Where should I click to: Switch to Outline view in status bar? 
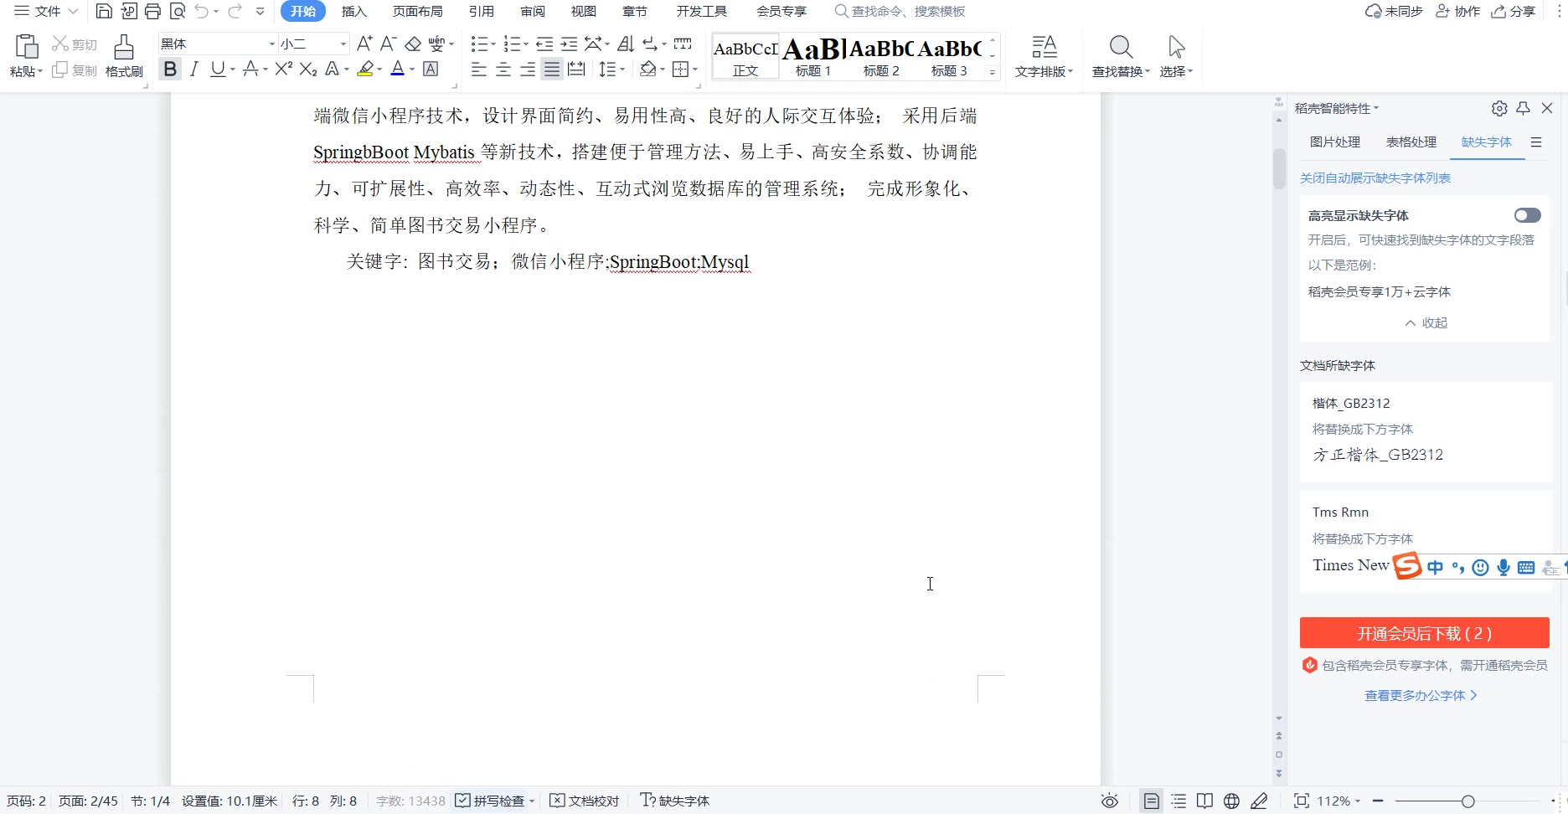tap(1179, 801)
